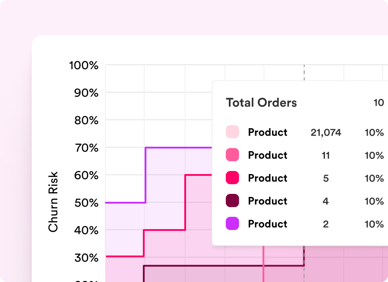The height and width of the screenshot is (282, 388).
Task: Click the medium pink swatch beside 11
Action: tap(232, 155)
